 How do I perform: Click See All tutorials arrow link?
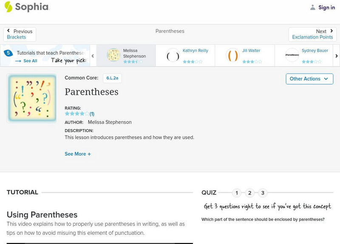(x=26, y=61)
